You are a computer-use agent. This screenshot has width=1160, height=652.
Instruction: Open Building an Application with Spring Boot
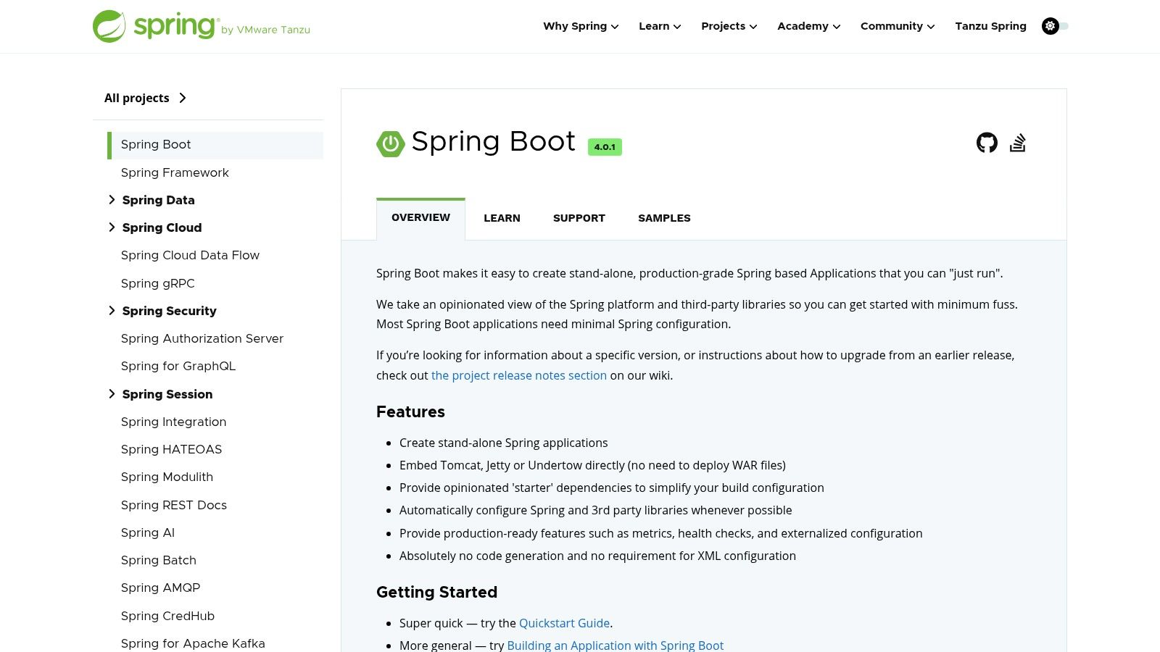click(616, 645)
